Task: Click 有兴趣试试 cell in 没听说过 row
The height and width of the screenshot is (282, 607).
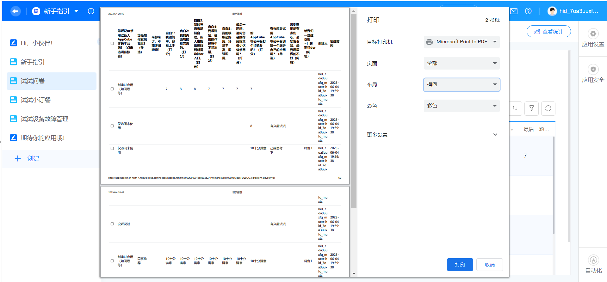Action: pos(278,224)
